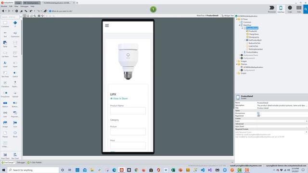This screenshot has width=308, height=173.
Task: Open the TrueChange tab at bottom
Action: 8,162
